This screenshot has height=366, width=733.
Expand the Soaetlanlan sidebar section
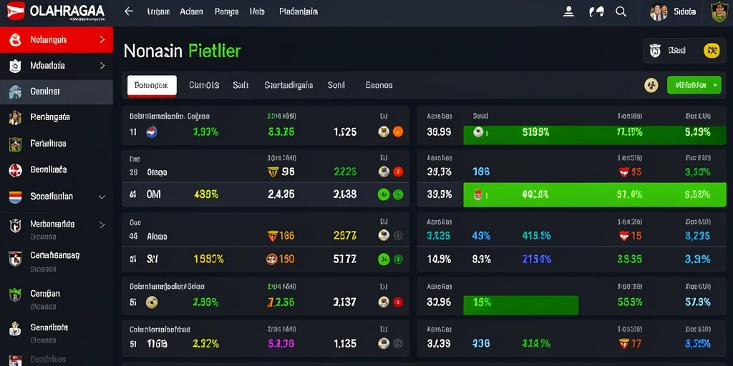point(102,197)
